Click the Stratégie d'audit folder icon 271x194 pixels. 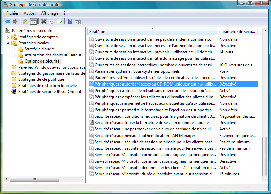(x=20, y=49)
